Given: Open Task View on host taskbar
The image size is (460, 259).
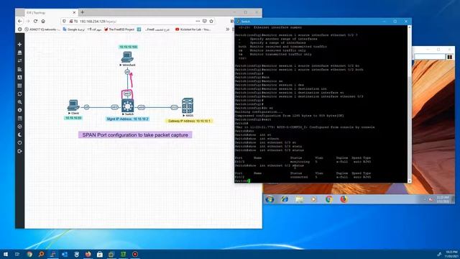Looking at the screenshot, I should [x=17, y=254].
